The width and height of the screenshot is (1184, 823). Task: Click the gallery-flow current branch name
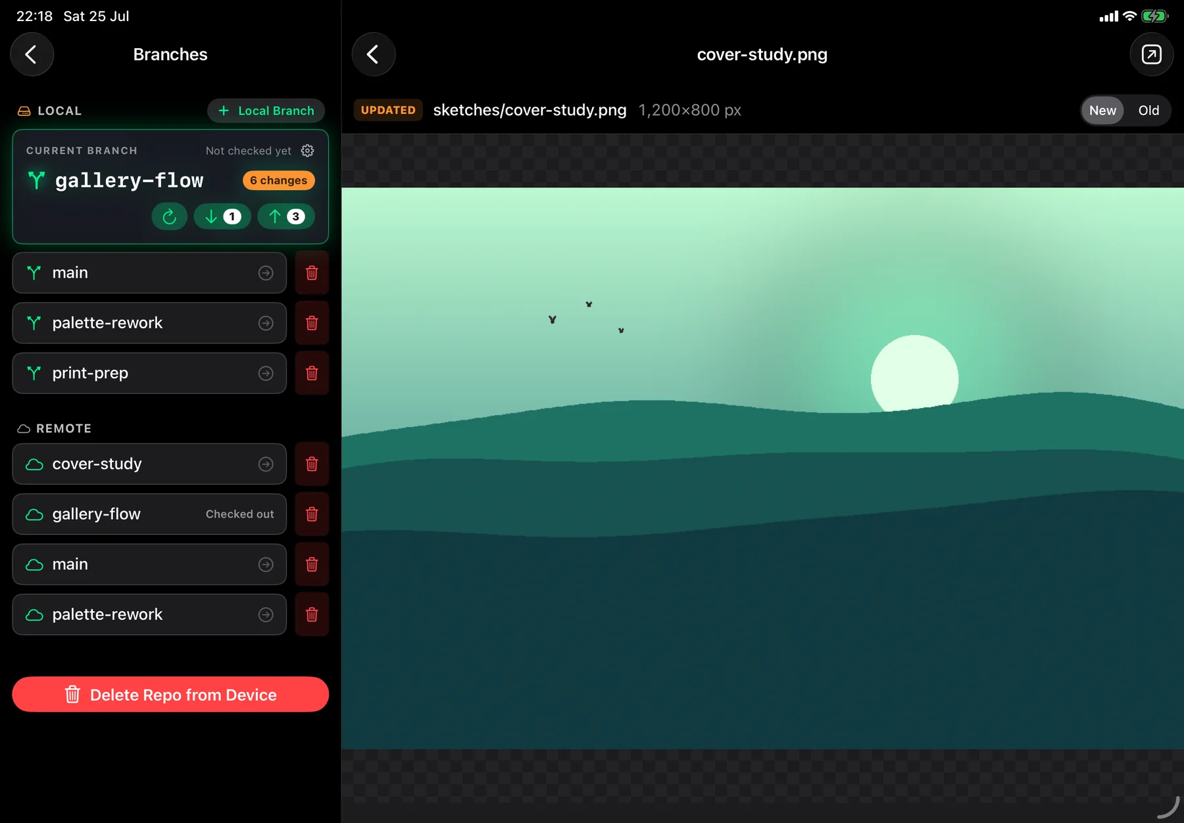(129, 180)
